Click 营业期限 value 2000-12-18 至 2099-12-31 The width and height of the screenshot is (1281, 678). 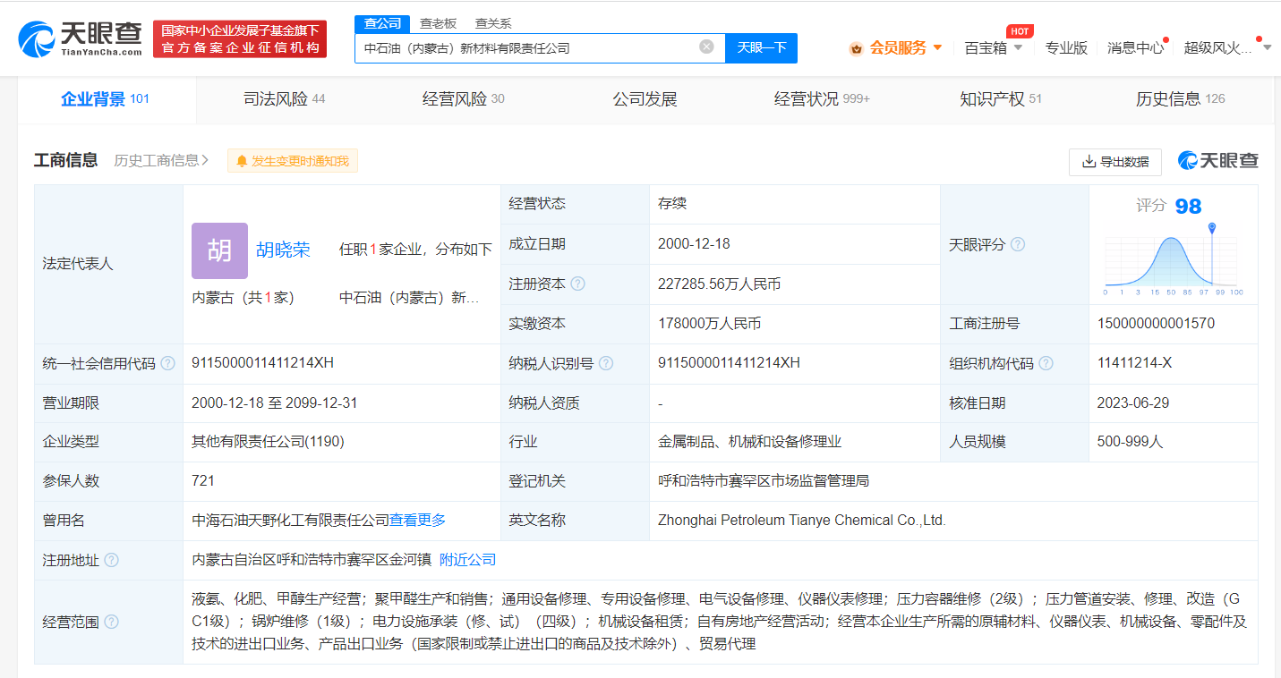(274, 403)
